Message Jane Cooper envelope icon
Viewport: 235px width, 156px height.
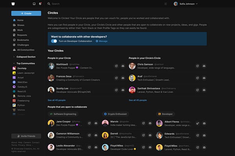click(x=96, y=123)
